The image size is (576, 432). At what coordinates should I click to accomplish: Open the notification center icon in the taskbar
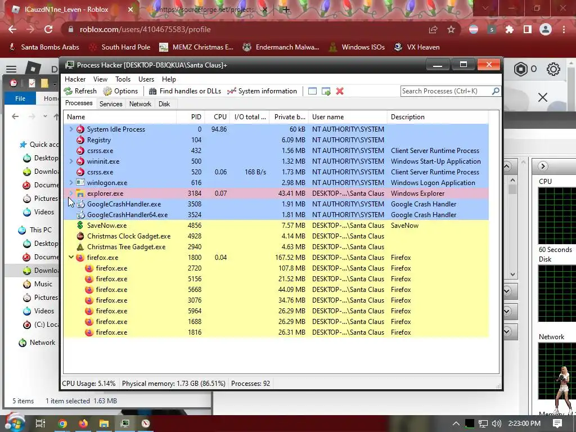[x=557, y=424]
